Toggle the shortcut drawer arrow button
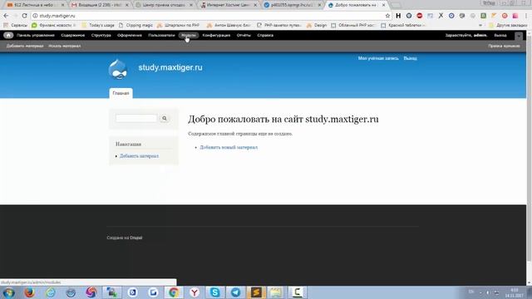 pyautogui.click(x=519, y=36)
